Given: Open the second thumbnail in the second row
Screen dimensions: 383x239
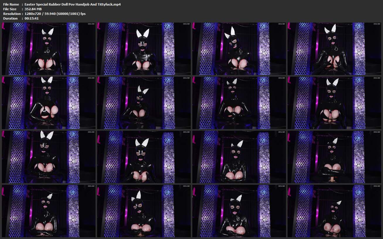Looking at the screenshot, I should coord(144,103).
